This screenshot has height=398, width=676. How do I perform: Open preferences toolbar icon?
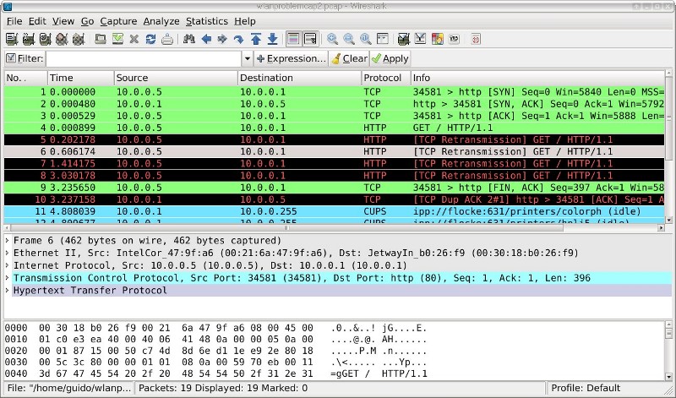point(454,39)
